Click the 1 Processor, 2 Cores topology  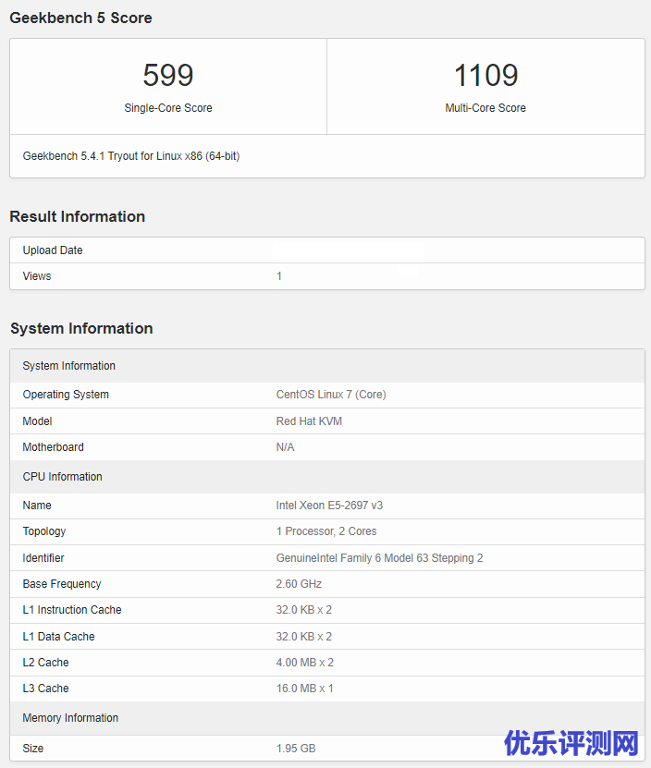(x=326, y=531)
